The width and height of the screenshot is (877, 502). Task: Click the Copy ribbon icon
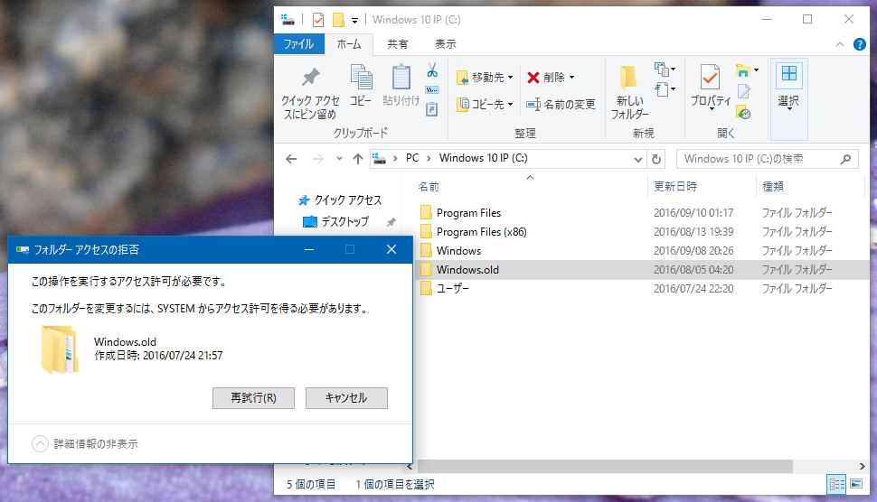click(x=361, y=86)
